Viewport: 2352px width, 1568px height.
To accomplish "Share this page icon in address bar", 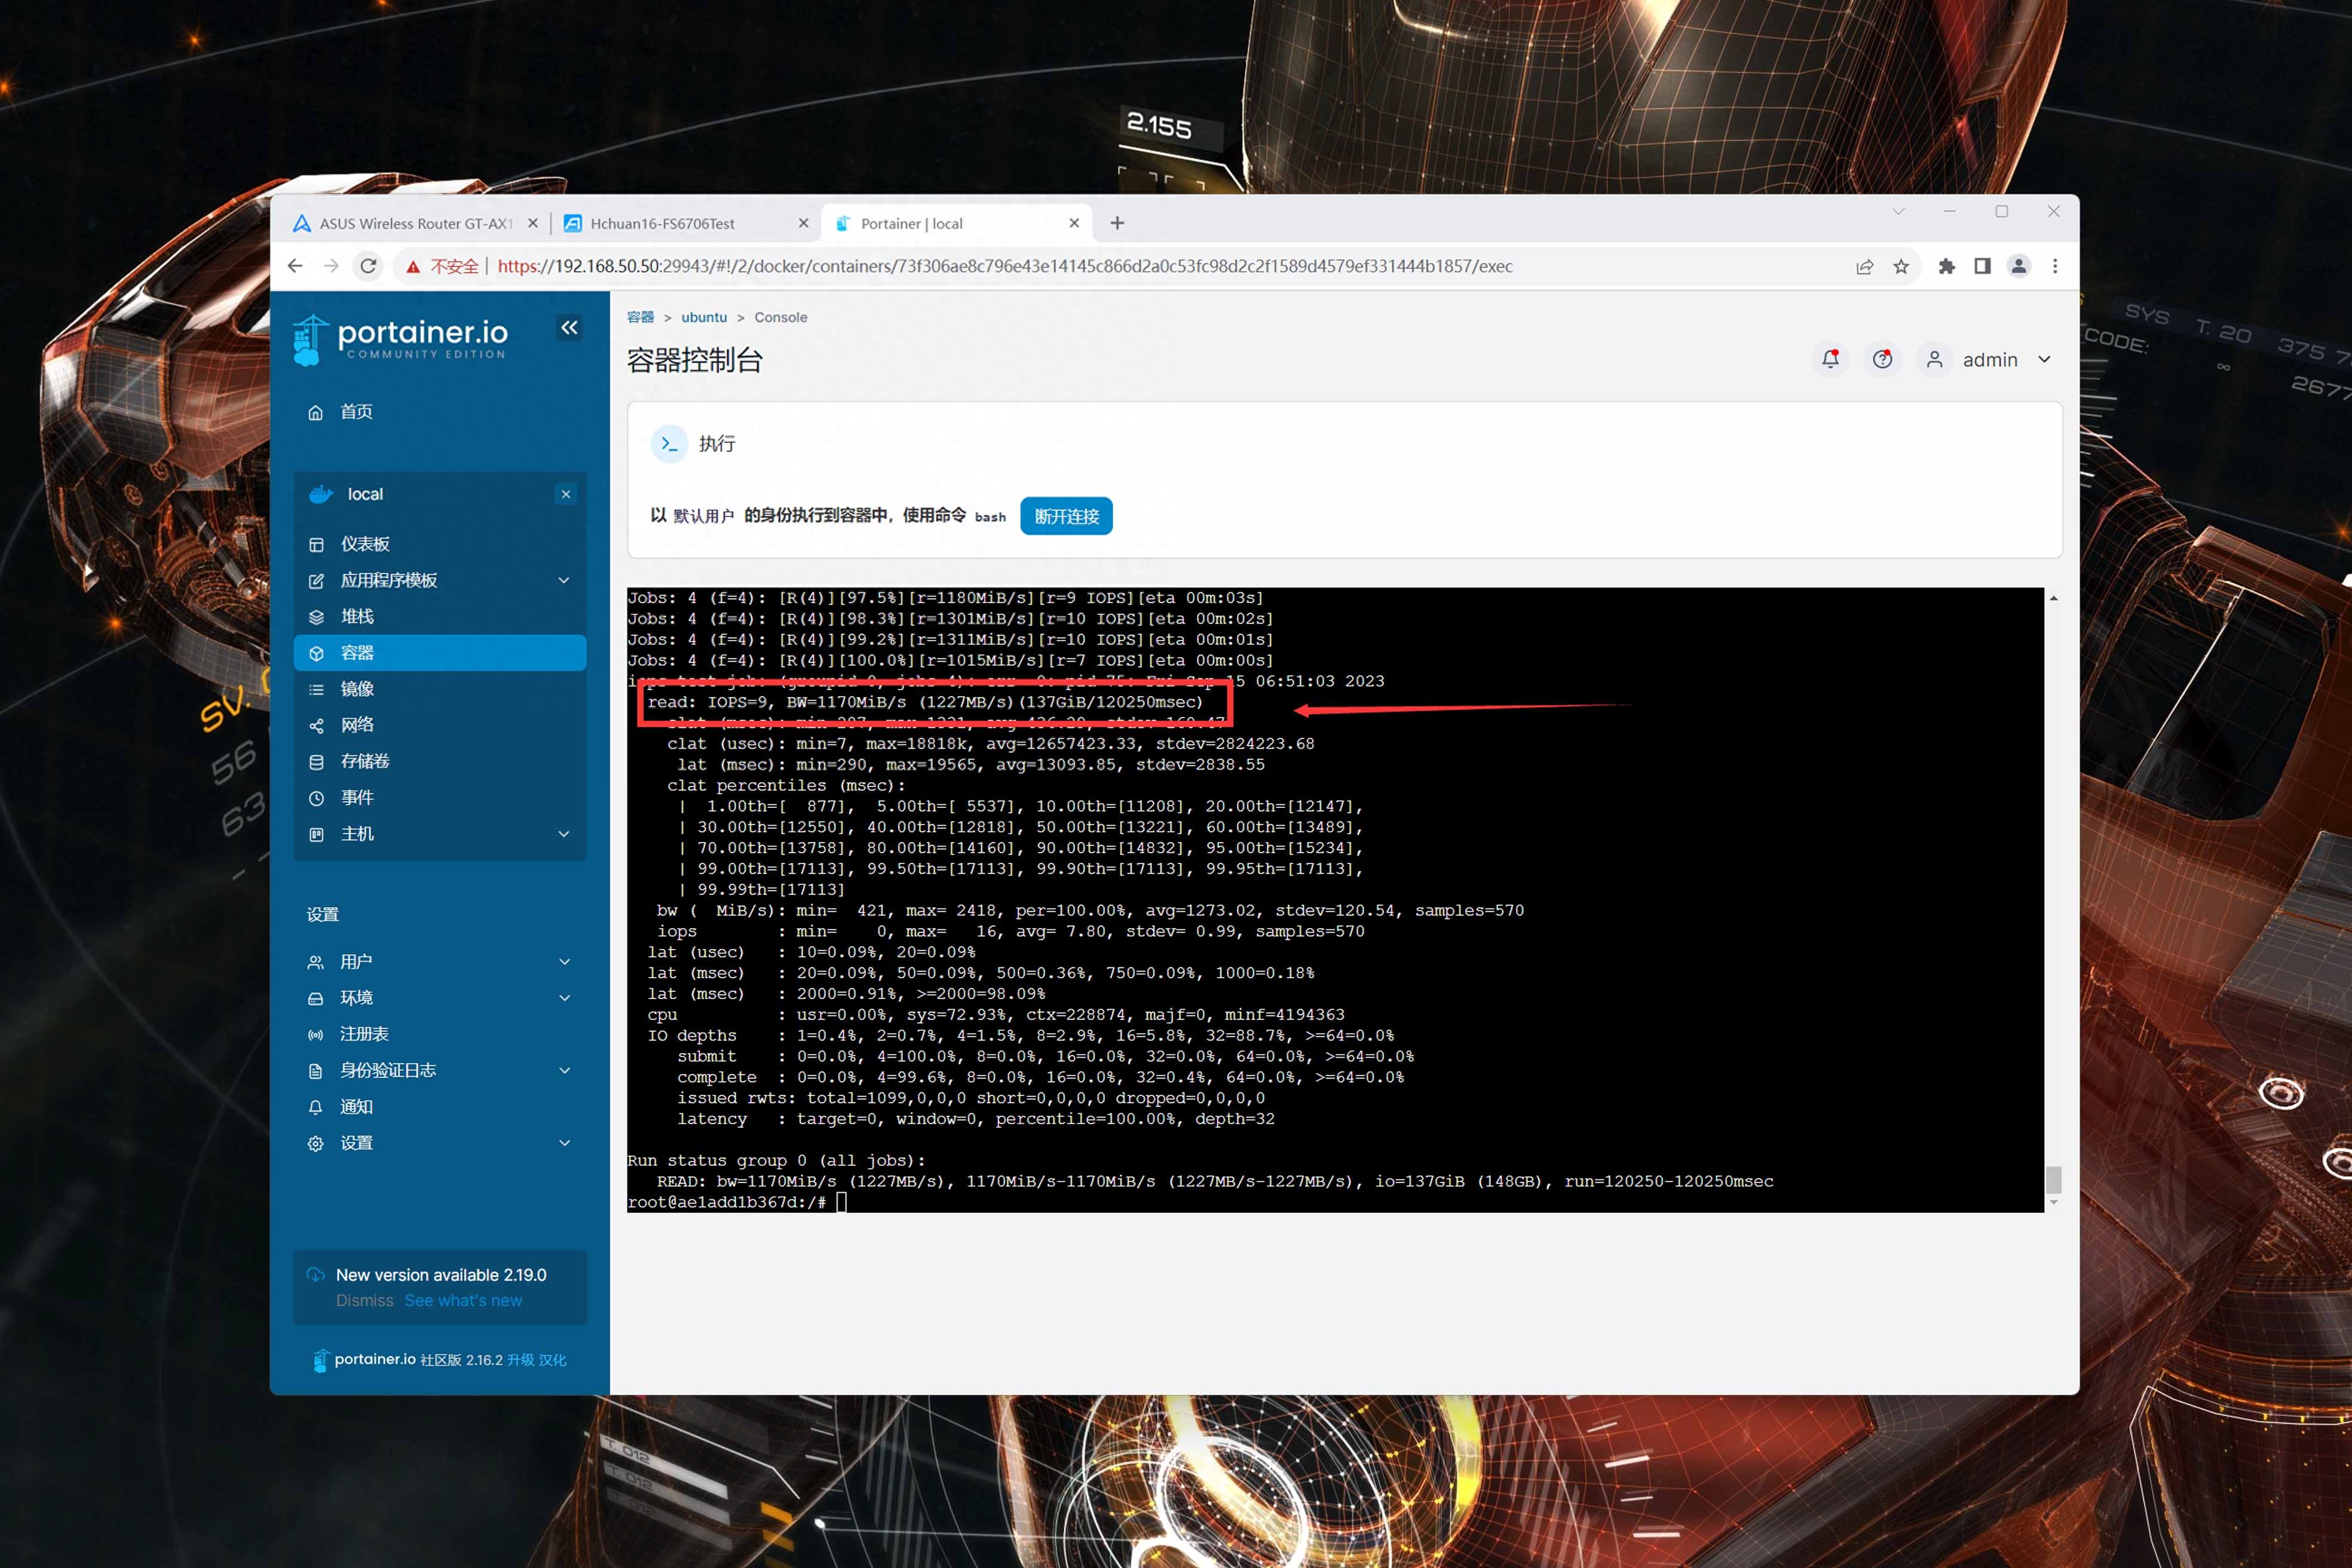I will click(x=1864, y=266).
